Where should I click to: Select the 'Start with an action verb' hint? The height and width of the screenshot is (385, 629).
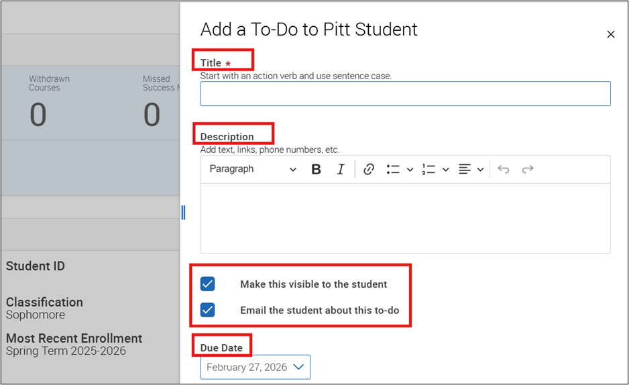click(x=296, y=76)
